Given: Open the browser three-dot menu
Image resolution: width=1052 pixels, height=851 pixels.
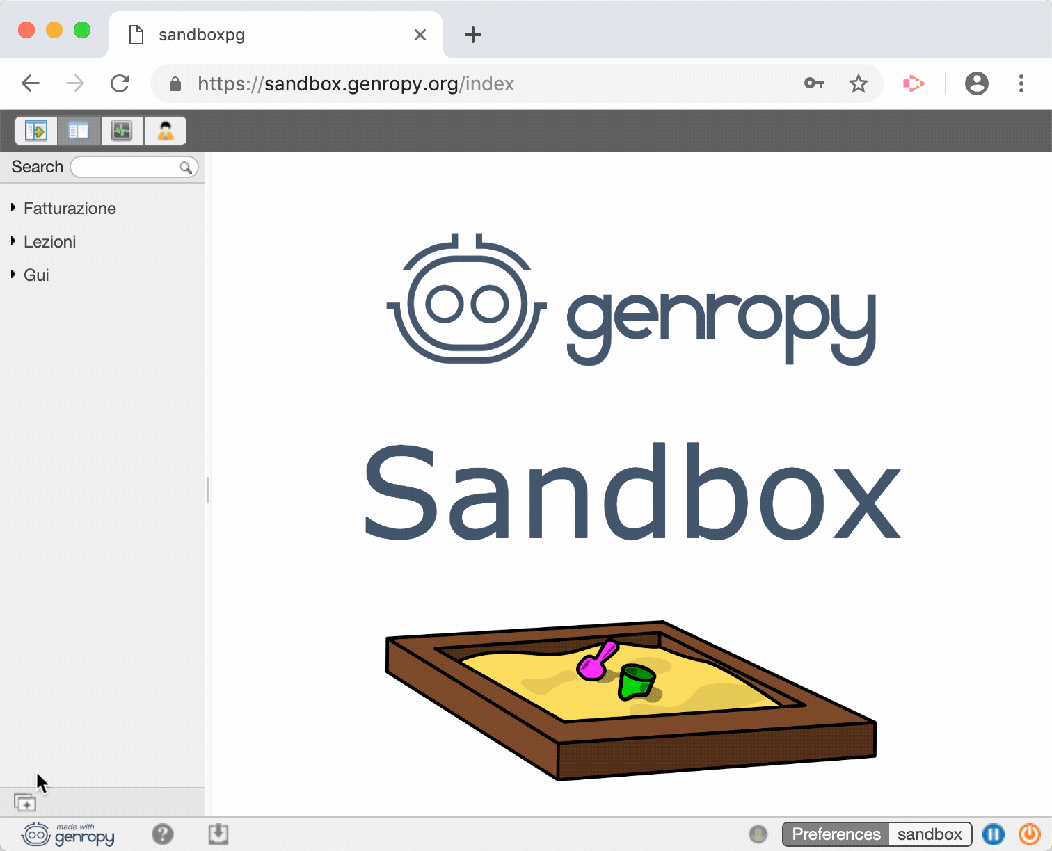Looking at the screenshot, I should tap(1021, 83).
